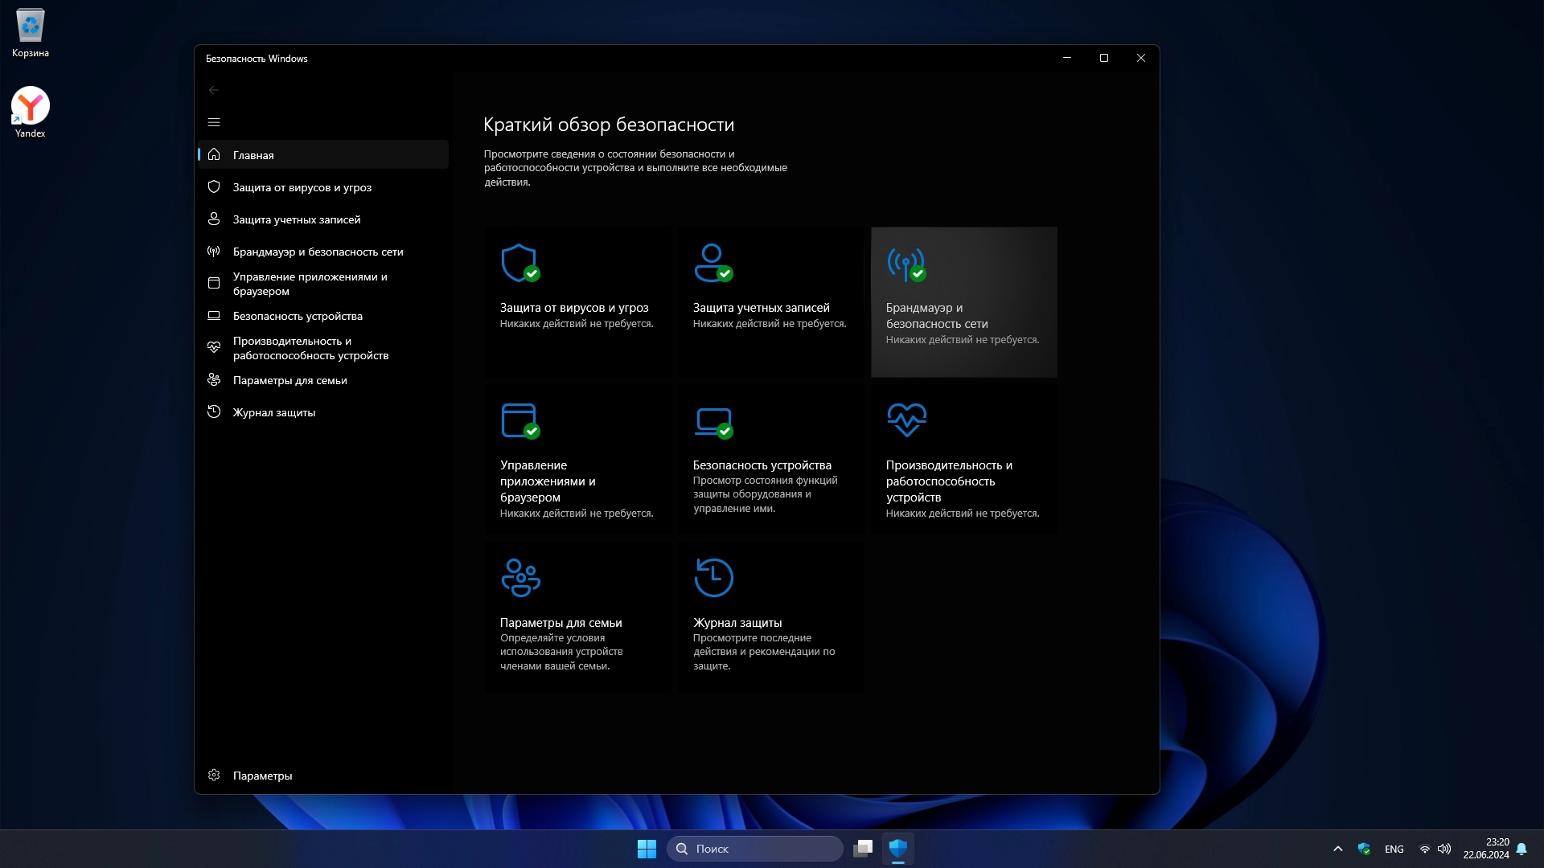Click the ENG language indicator in tray
This screenshot has width=1544, height=868.
click(x=1394, y=850)
